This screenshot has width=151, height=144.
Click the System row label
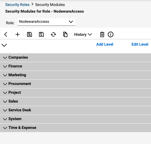point(15,119)
